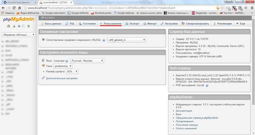Click the Home icon under phpMyAdmin logo
The width and height of the screenshot is (255, 135).
(8, 26)
